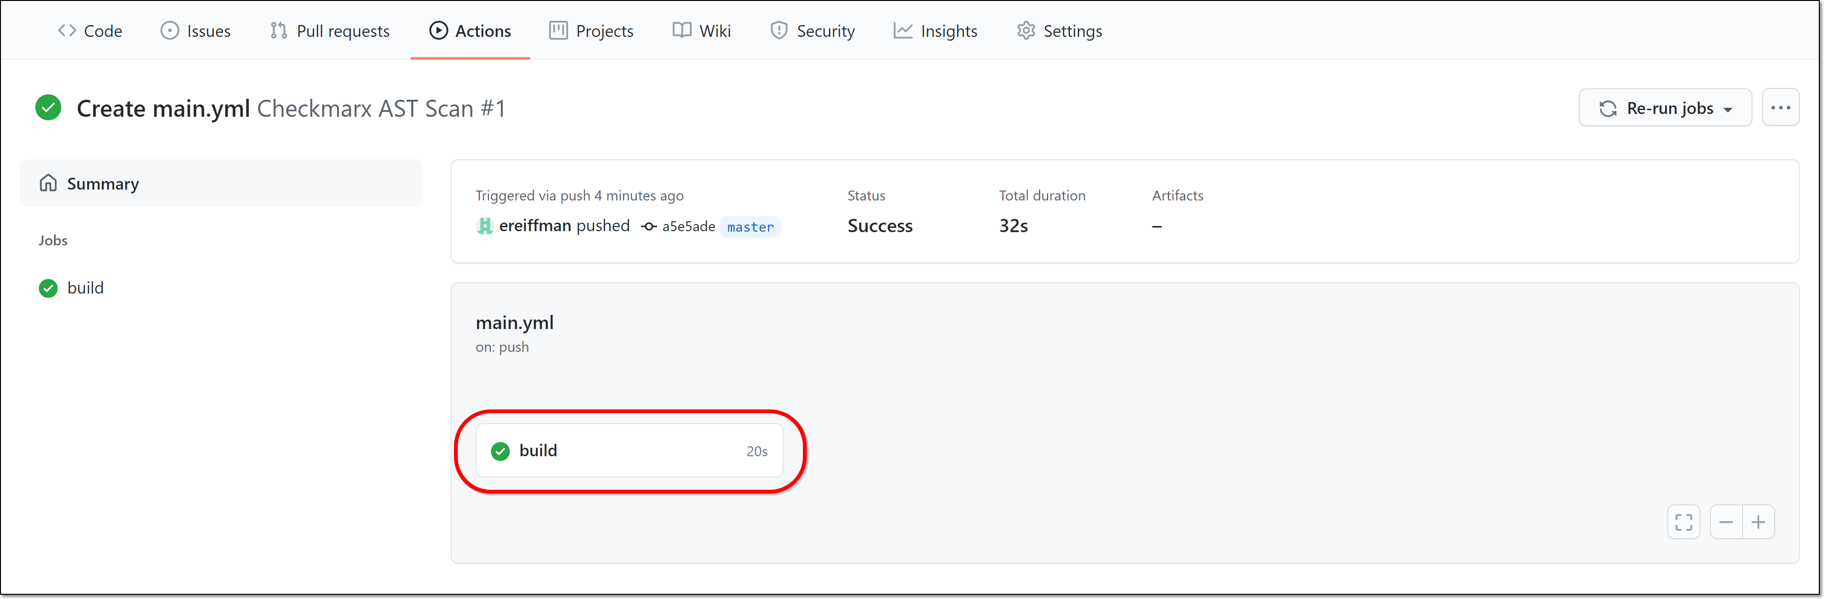Click the Settings gear icon
1824x599 pixels.
point(1026,30)
